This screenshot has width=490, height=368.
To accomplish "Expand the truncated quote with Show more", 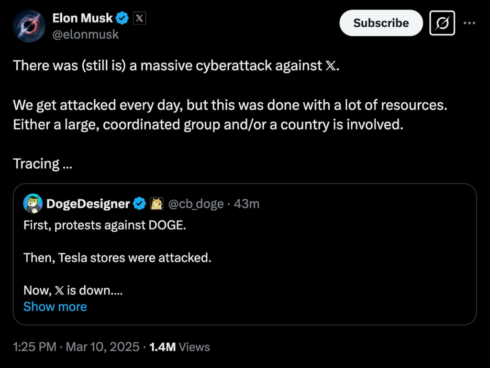I will (x=55, y=306).
